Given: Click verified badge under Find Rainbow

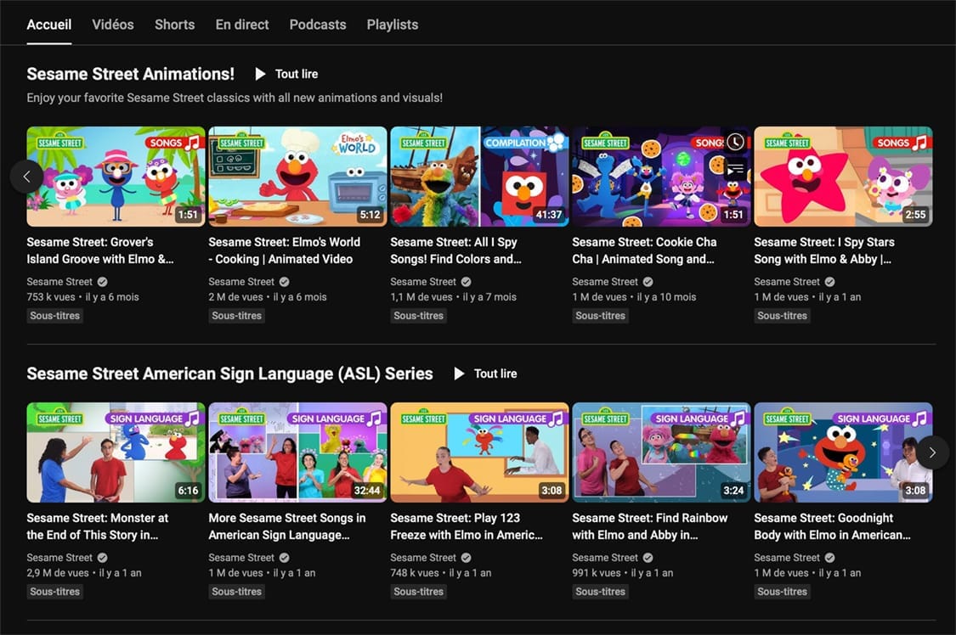Looking at the screenshot, I should coord(648,558).
